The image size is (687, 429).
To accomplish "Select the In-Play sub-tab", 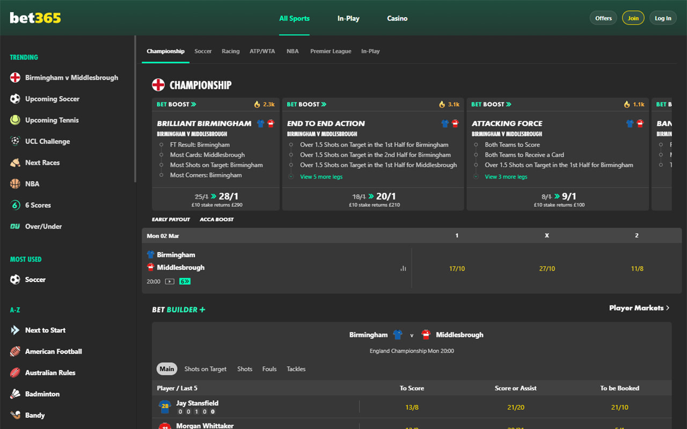I will click(370, 51).
